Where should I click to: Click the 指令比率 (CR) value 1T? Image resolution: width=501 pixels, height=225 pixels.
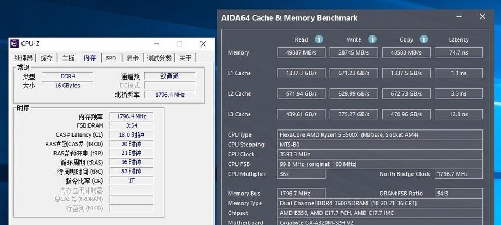pos(131,181)
